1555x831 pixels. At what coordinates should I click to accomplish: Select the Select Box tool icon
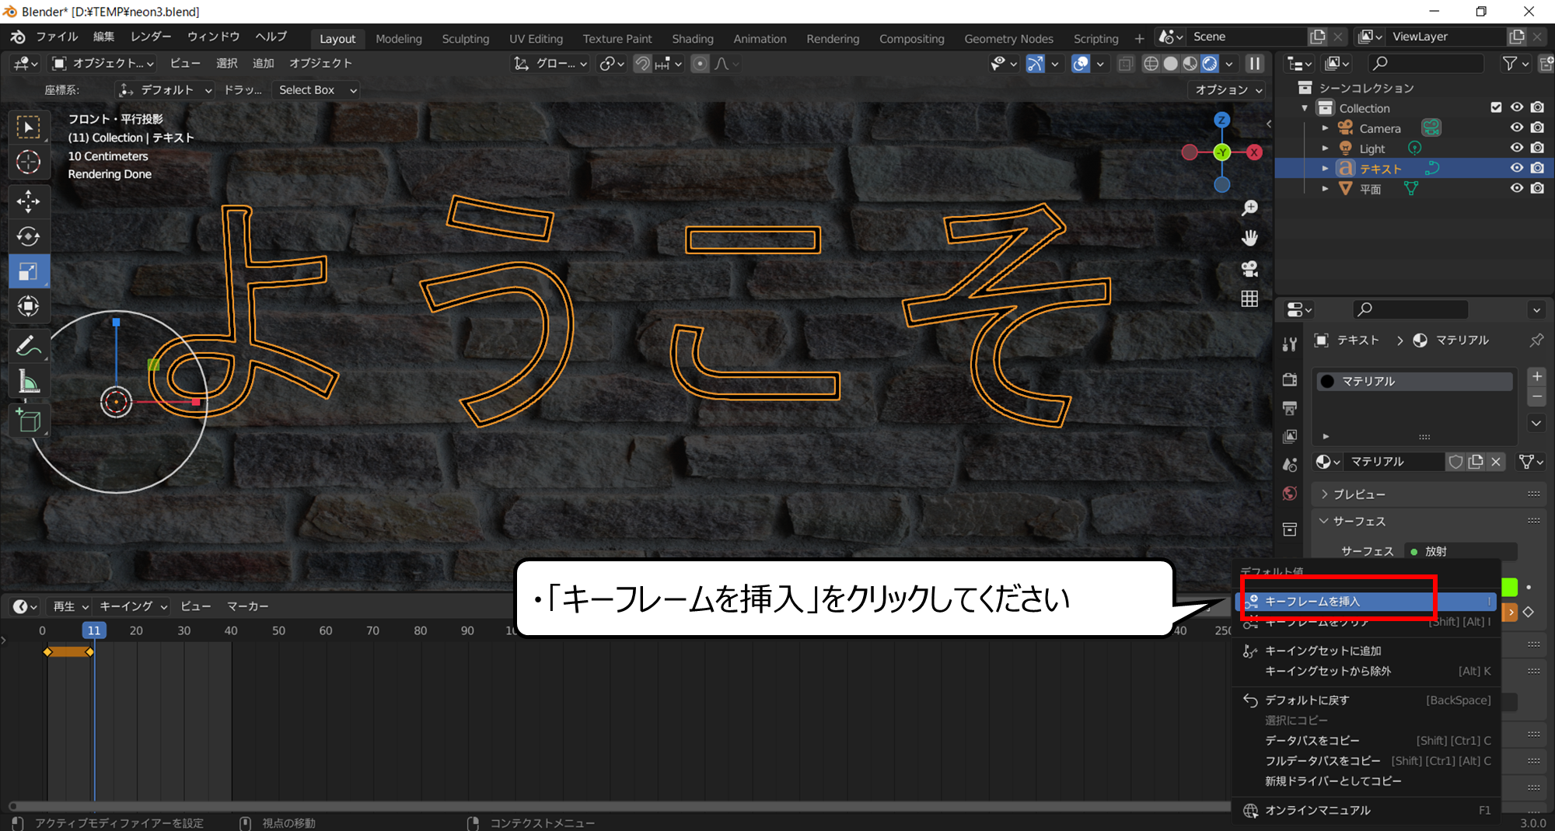click(29, 127)
